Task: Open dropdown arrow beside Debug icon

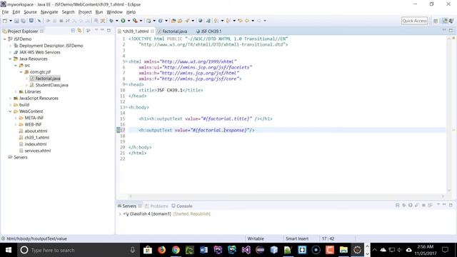Action: pos(117,21)
